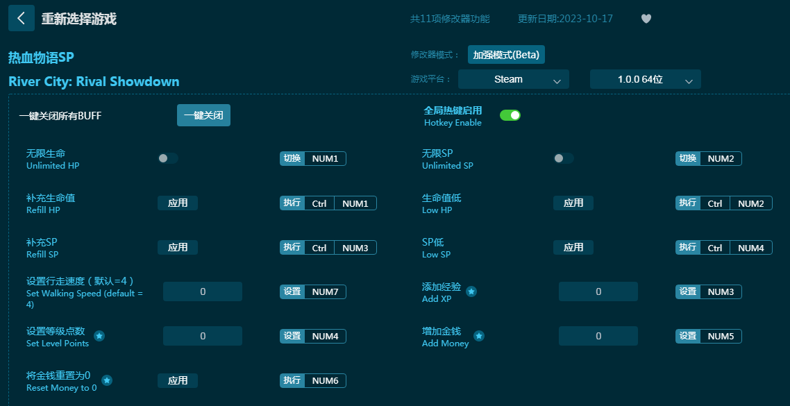790x406 pixels.
Task: Click NUM3 hotkey for Add XP
Action: [721, 291]
